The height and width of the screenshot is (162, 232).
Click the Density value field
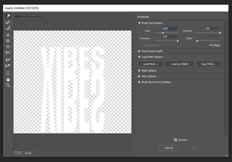(x=212, y=28)
